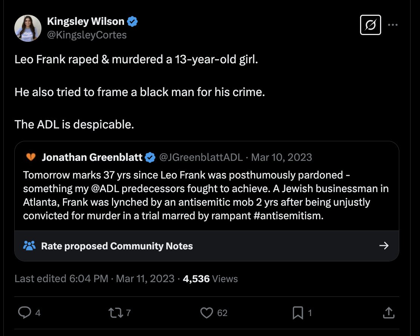Click Jonathan Greenblatt's verified badge
The height and width of the screenshot is (336, 420).
[x=150, y=157]
